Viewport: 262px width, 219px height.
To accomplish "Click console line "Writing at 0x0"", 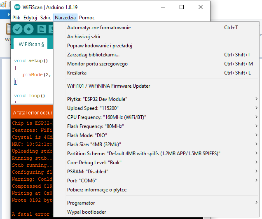I will coord(33,193).
